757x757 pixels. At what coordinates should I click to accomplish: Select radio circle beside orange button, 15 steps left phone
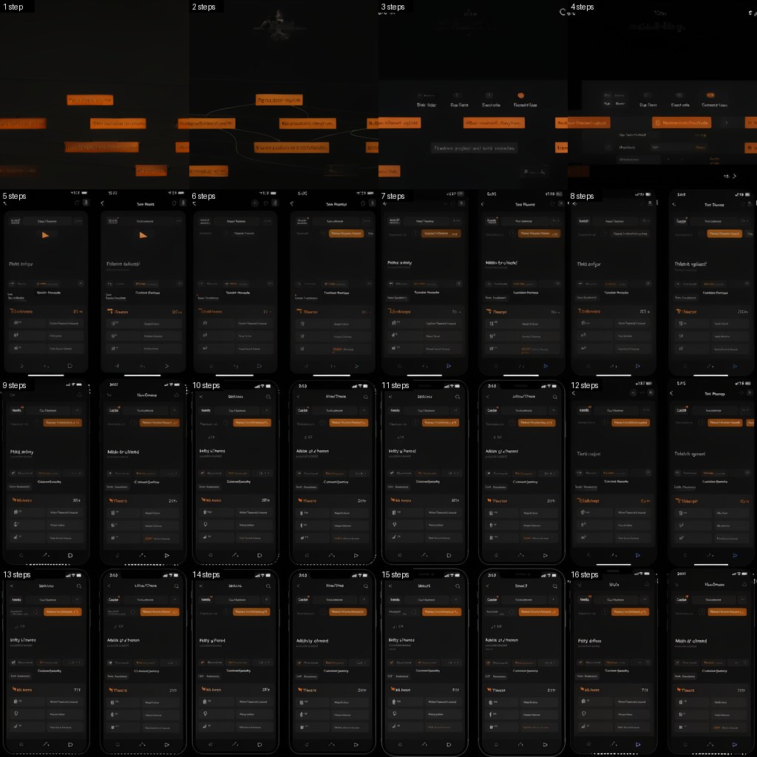click(415, 611)
